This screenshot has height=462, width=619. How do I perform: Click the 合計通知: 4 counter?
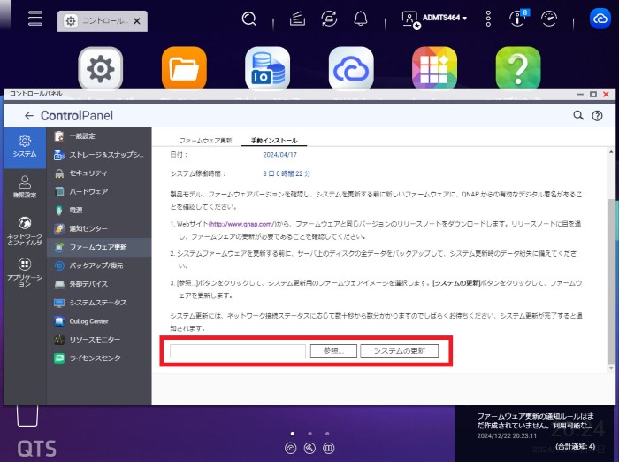point(575,447)
